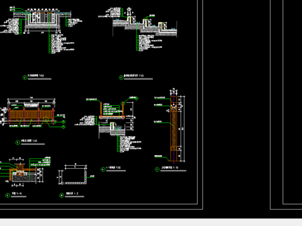Click circled marker under small rectangle detail
Image resolution: width=302 pixels, height=226 pixels.
[x=62, y=195]
